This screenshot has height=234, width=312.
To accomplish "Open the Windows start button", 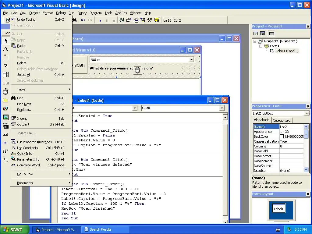I will pyautogui.click(x=15, y=229).
